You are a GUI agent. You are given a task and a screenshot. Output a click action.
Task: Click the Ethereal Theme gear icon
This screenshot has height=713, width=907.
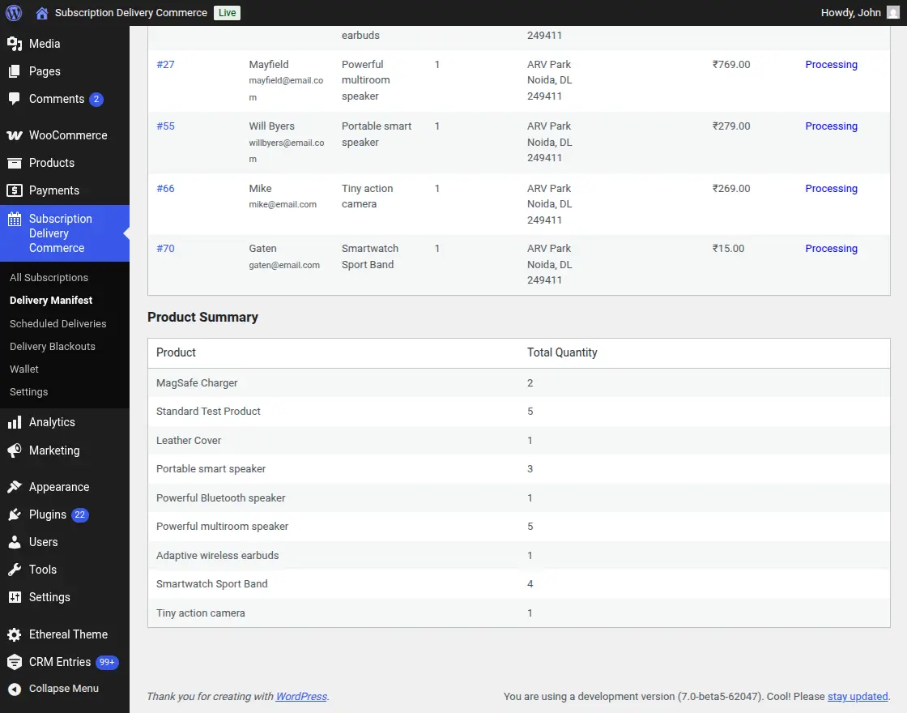pyautogui.click(x=14, y=634)
